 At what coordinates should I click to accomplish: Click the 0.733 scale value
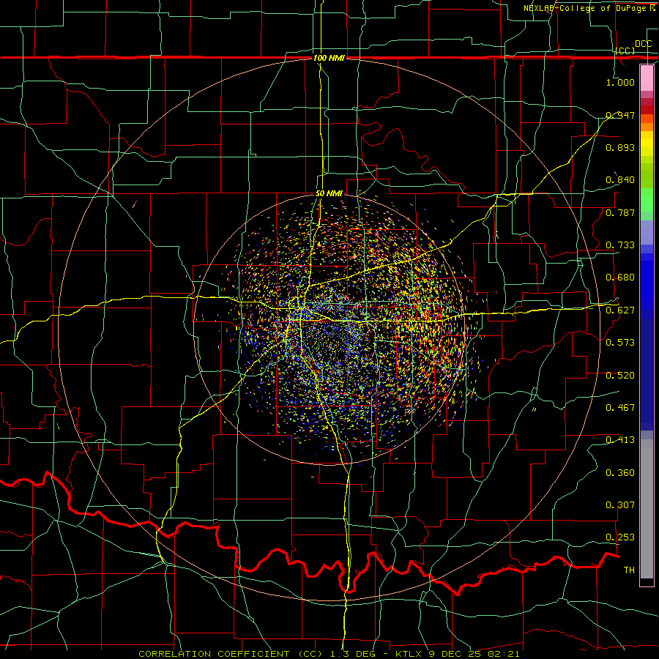[x=620, y=245]
